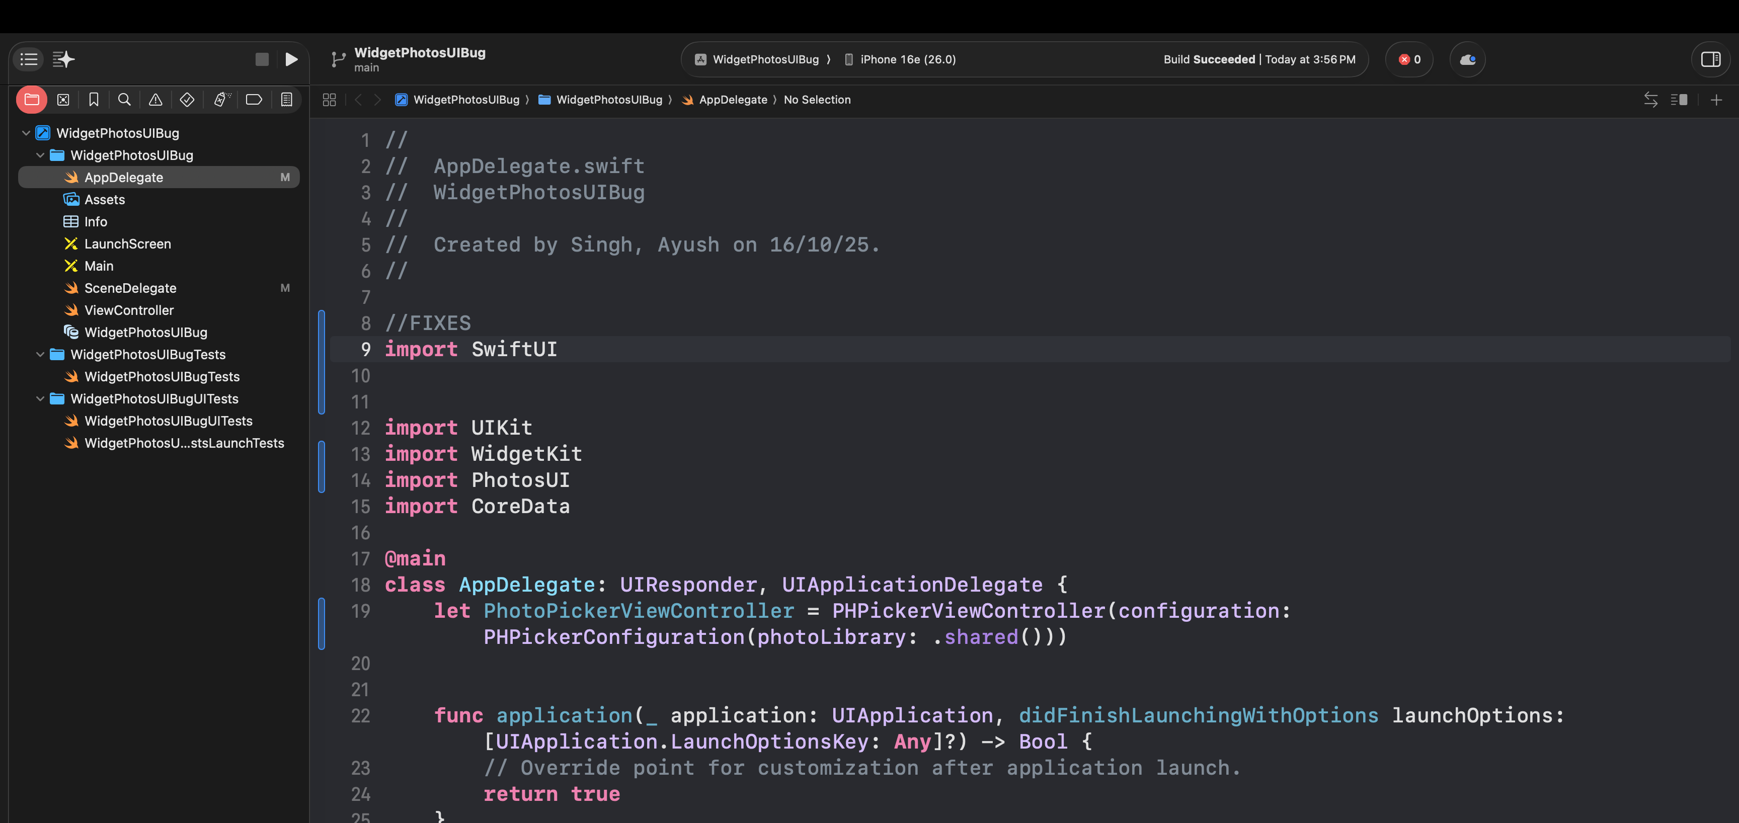Image resolution: width=1739 pixels, height=823 pixels.
Task: Collapse the WidgetPhotosUIBugUITests folder
Action: [40, 399]
